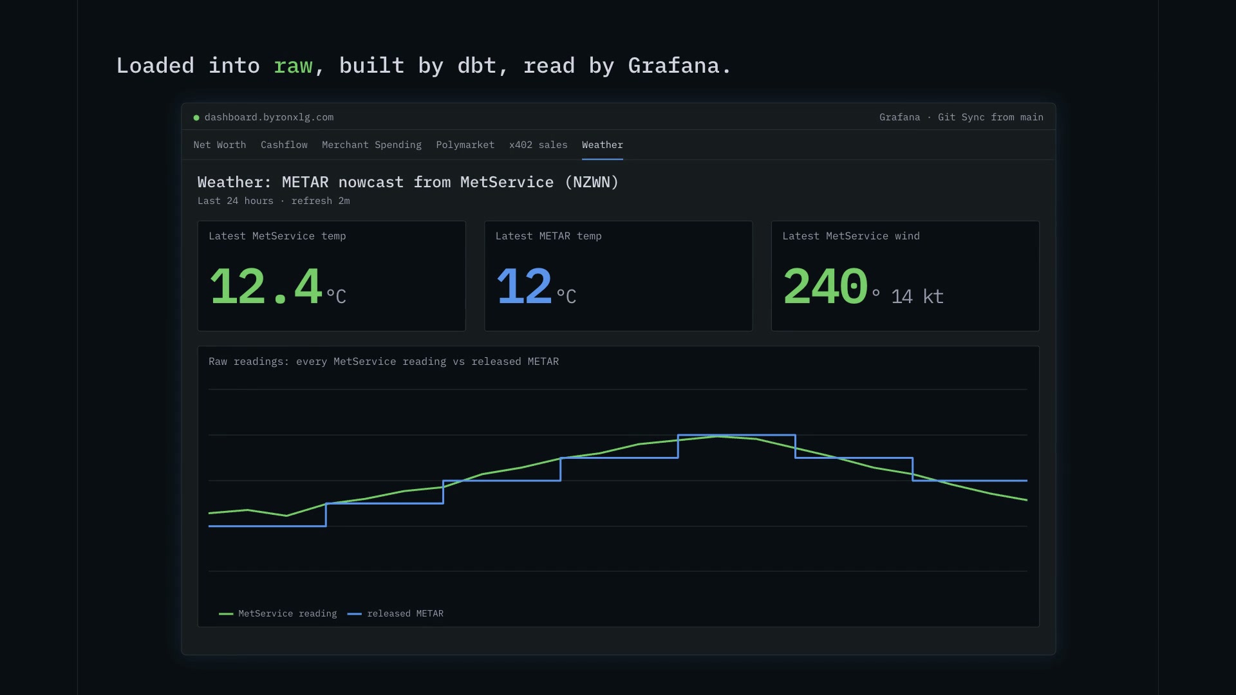Click the 240° wind direction value

[832, 286]
